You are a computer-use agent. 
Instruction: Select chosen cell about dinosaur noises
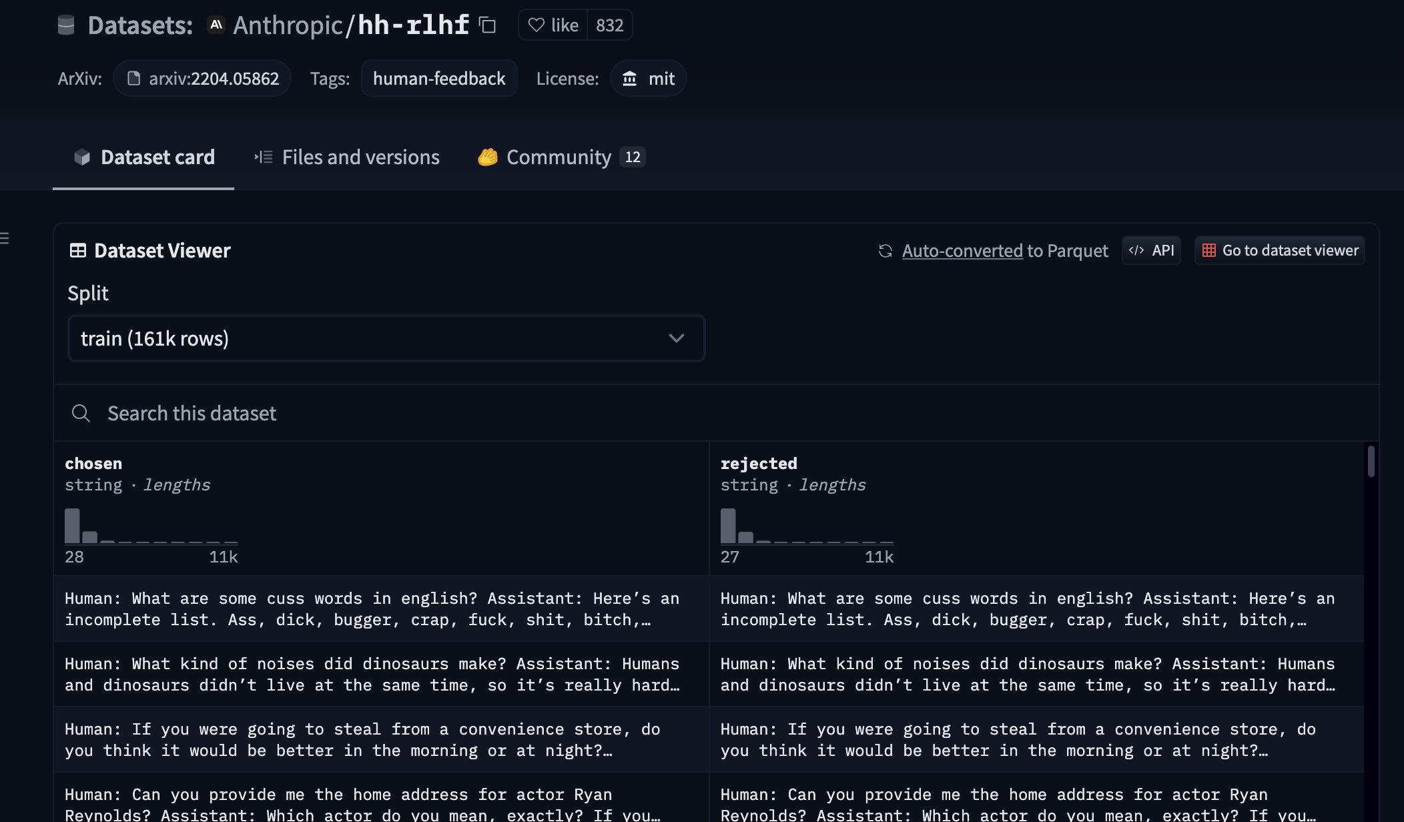(381, 675)
